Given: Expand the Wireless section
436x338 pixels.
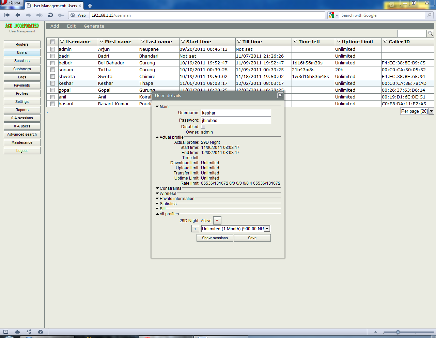Looking at the screenshot, I should 157,194.
